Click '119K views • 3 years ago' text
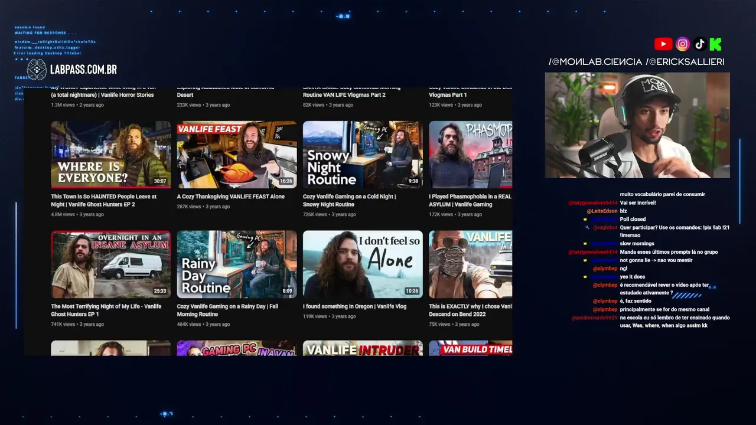The height and width of the screenshot is (425, 756). click(x=330, y=316)
